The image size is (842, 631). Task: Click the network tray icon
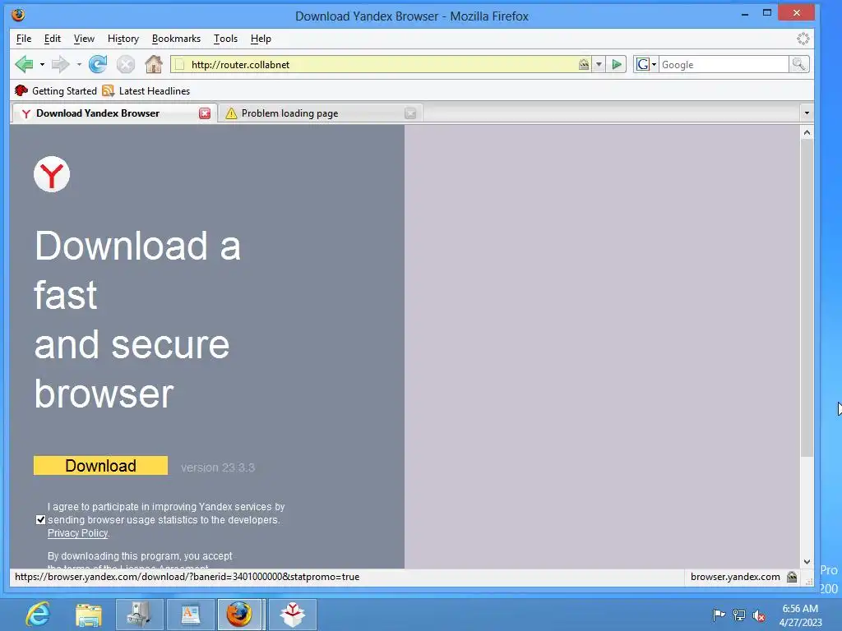click(739, 615)
